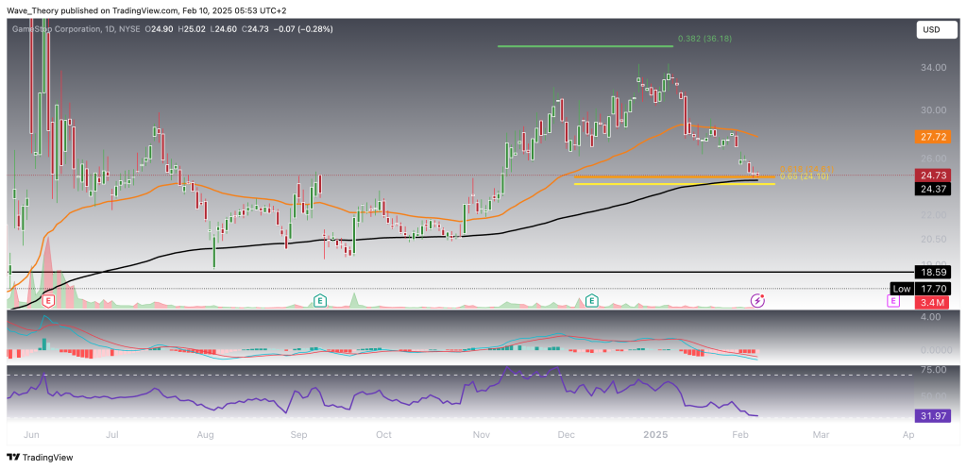
Task: Click the Nov time axis label
Action: click(483, 434)
